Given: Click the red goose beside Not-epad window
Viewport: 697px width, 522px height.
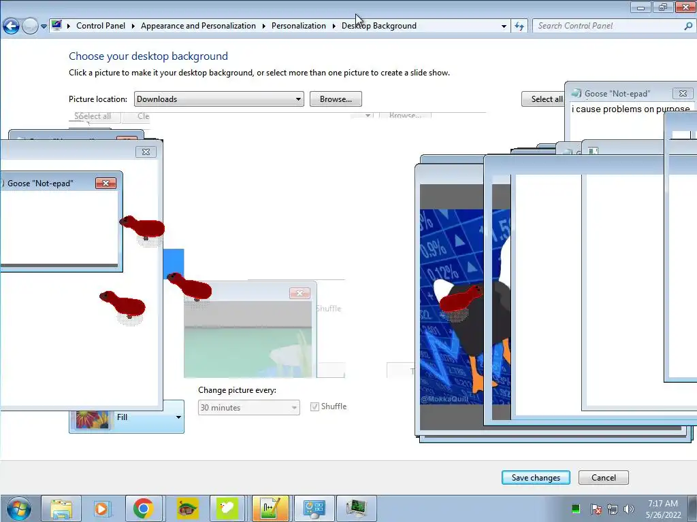Looking at the screenshot, I should 142,227.
